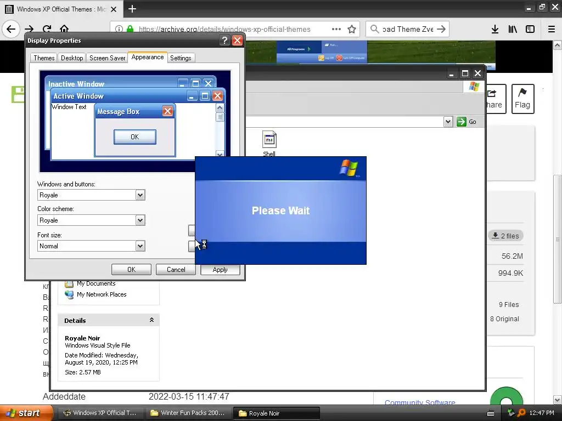Select the Appearance tab

[x=147, y=57]
